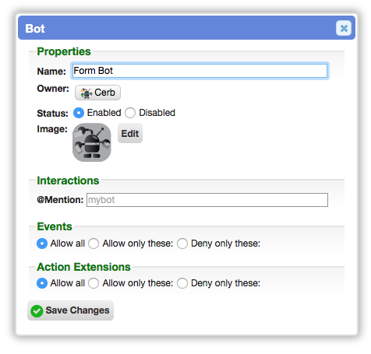Close the Bot dialog with the X icon
The height and width of the screenshot is (354, 371).
tap(344, 28)
